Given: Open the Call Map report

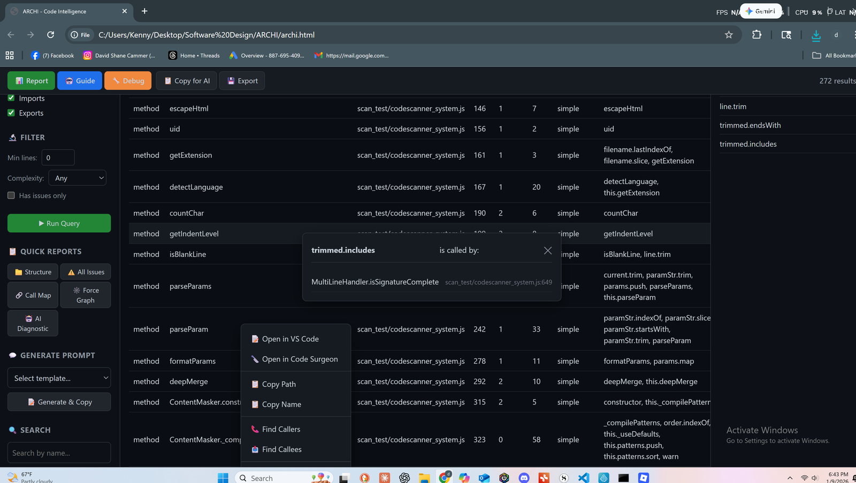Looking at the screenshot, I should coord(32,295).
